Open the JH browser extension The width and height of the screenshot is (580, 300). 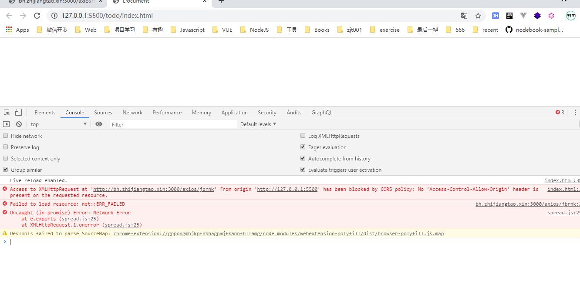(x=496, y=16)
